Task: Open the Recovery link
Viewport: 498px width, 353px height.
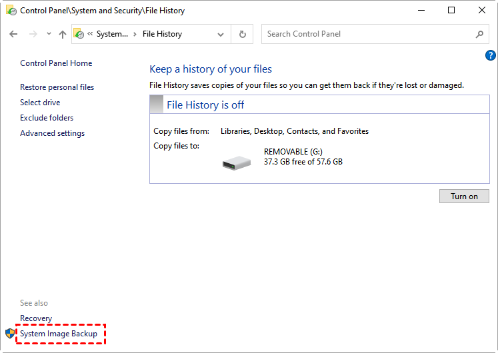Action: [x=36, y=318]
